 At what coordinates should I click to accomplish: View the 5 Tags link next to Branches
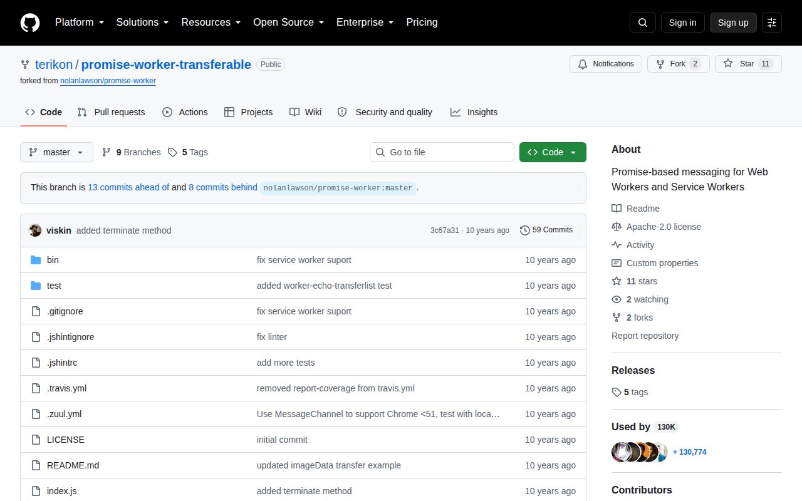187,152
